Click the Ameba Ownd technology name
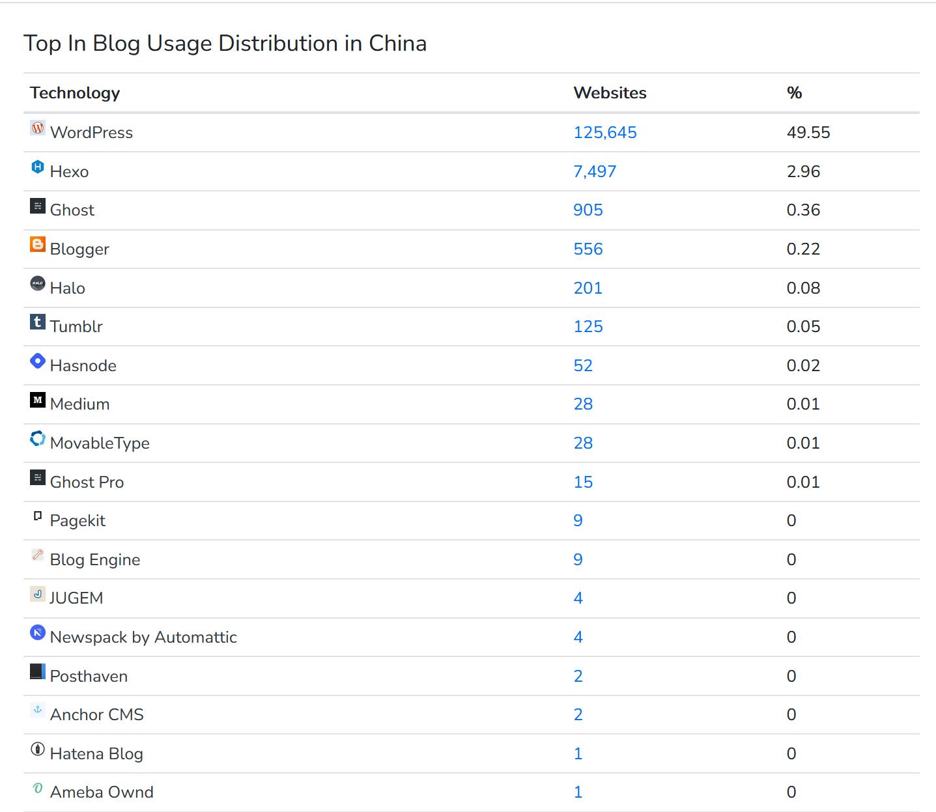The height and width of the screenshot is (812, 936). (102, 792)
